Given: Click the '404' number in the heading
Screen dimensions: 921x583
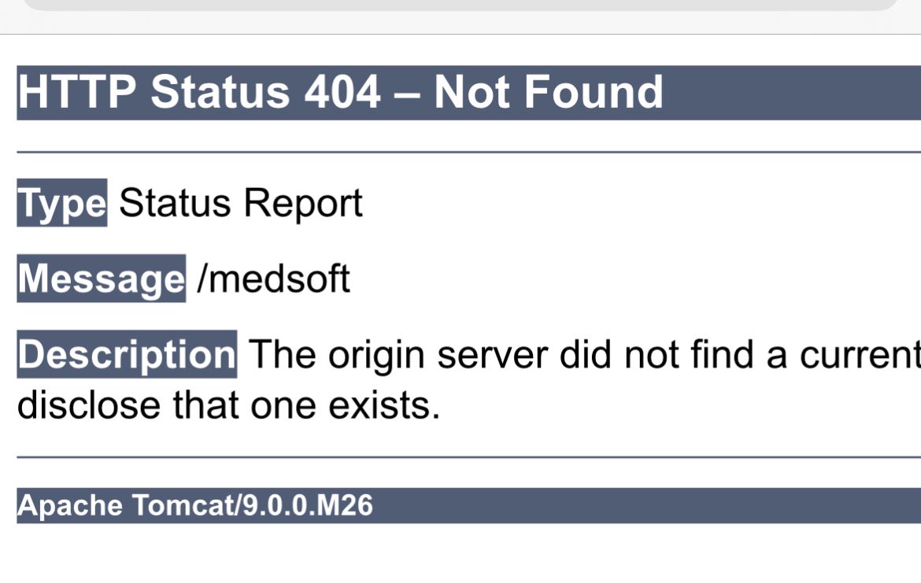Looking at the screenshot, I should [342, 92].
